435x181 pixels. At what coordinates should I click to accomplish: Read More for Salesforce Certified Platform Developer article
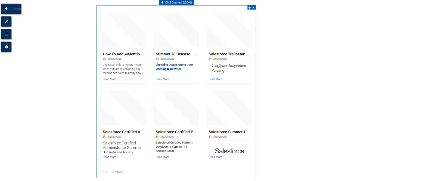pos(162,157)
